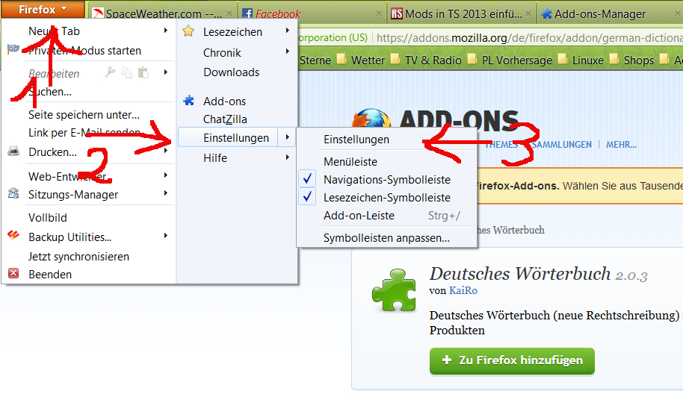Close the SpaceWeather.com tab
The image size is (683, 394).
pos(229,13)
